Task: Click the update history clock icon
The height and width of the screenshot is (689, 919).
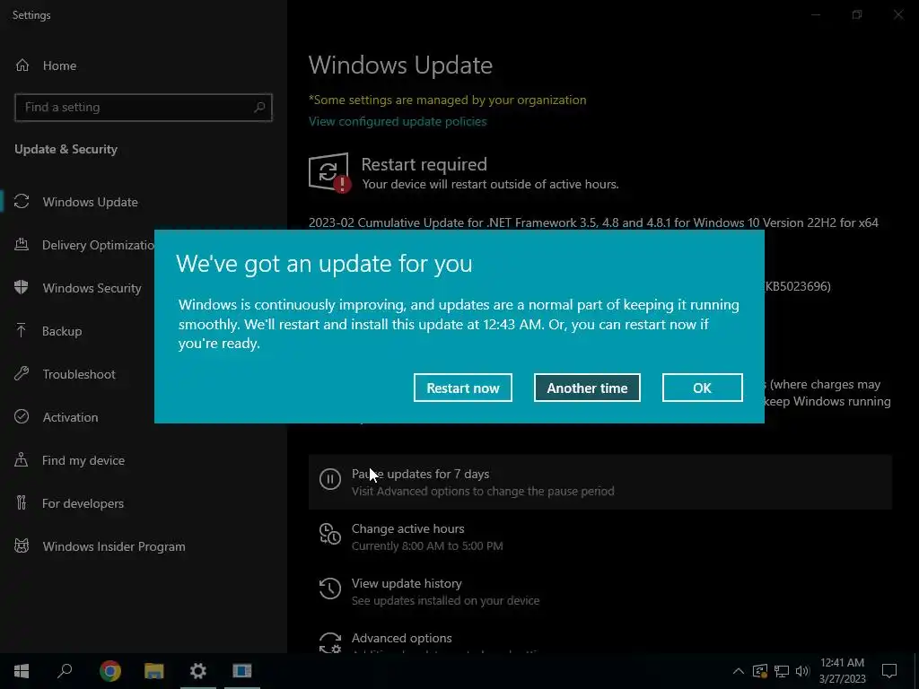Action: coord(330,589)
